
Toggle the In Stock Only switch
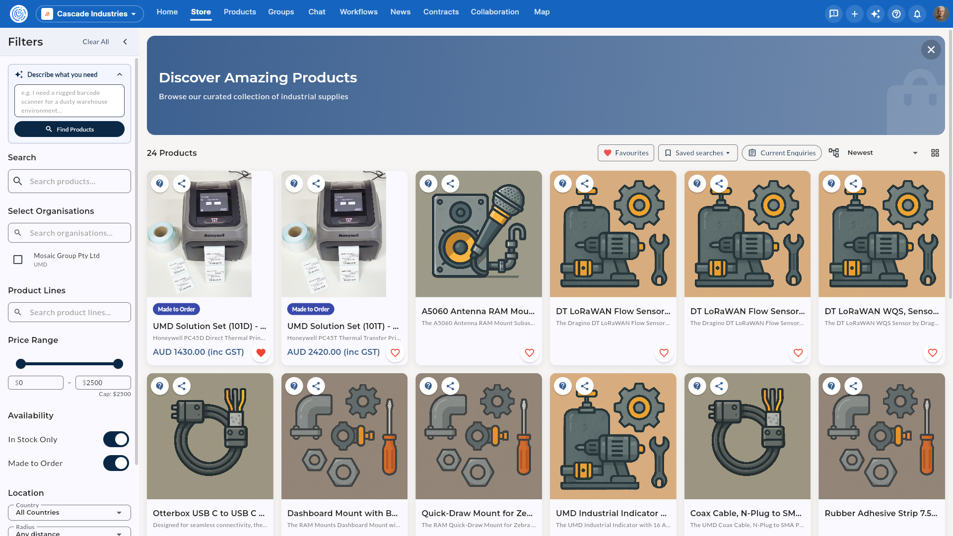[x=116, y=439]
